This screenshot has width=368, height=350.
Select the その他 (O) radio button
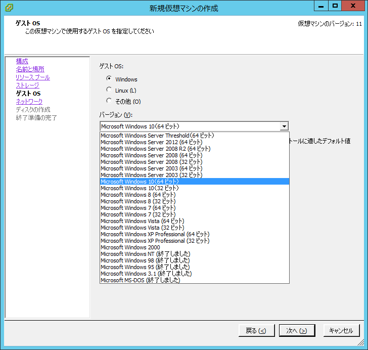pos(109,101)
